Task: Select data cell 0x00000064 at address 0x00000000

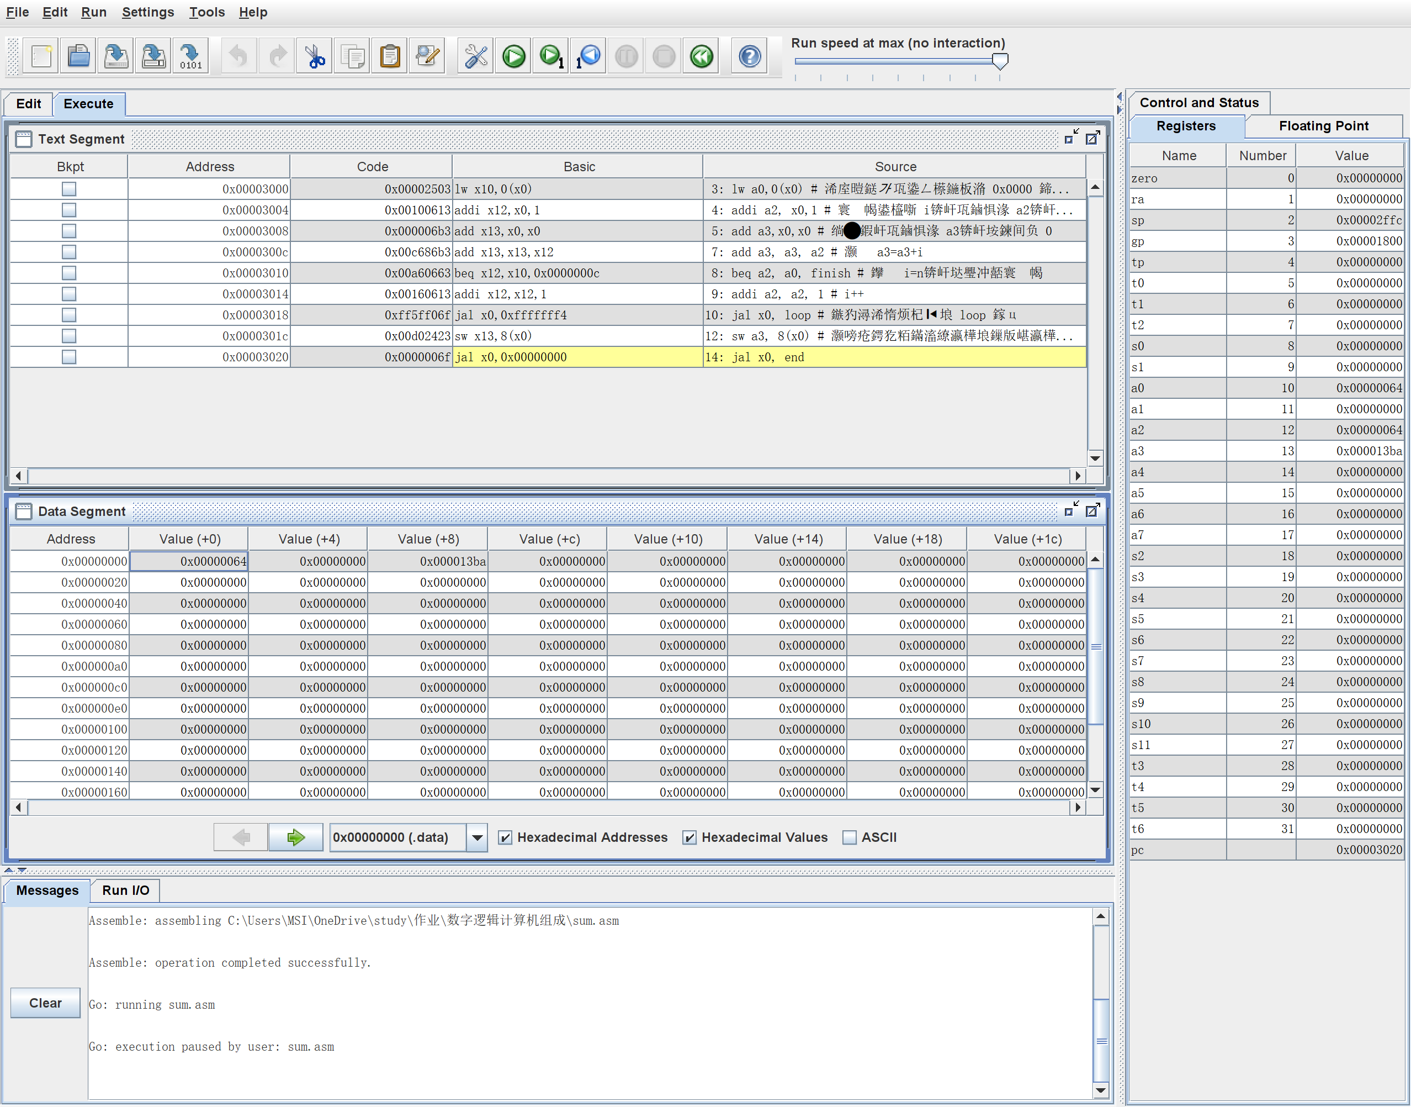Action: (188, 561)
